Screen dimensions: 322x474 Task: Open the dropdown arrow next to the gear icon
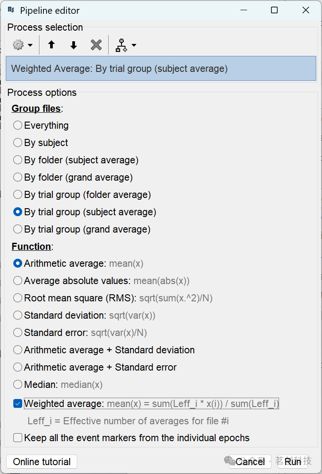pos(30,45)
